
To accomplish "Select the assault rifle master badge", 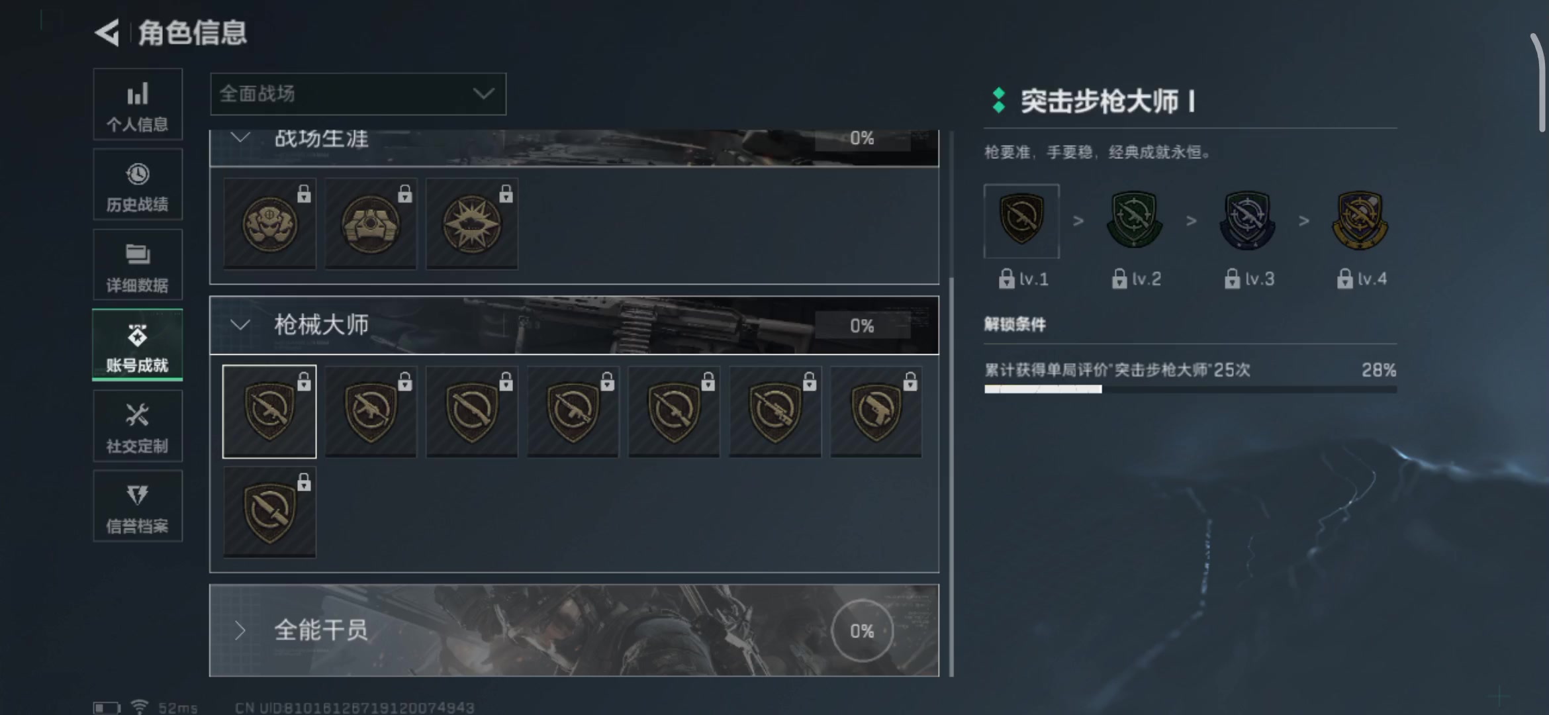I will (x=269, y=411).
